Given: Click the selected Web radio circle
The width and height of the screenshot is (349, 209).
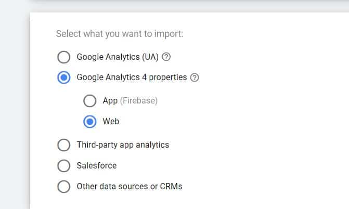Looking at the screenshot, I should pos(89,122).
